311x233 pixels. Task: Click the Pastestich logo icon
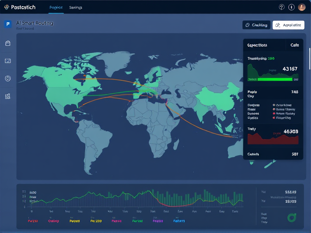(6, 7)
